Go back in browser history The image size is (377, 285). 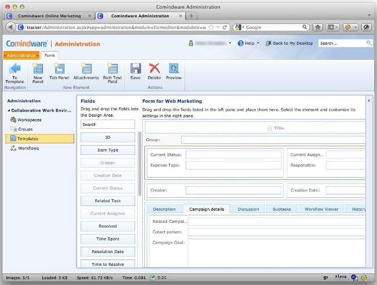point(10,27)
